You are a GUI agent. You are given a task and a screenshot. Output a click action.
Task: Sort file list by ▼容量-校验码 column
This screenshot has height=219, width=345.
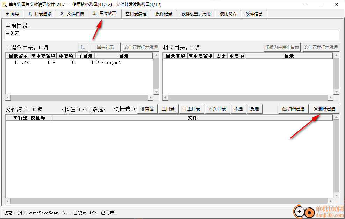pos(29,118)
